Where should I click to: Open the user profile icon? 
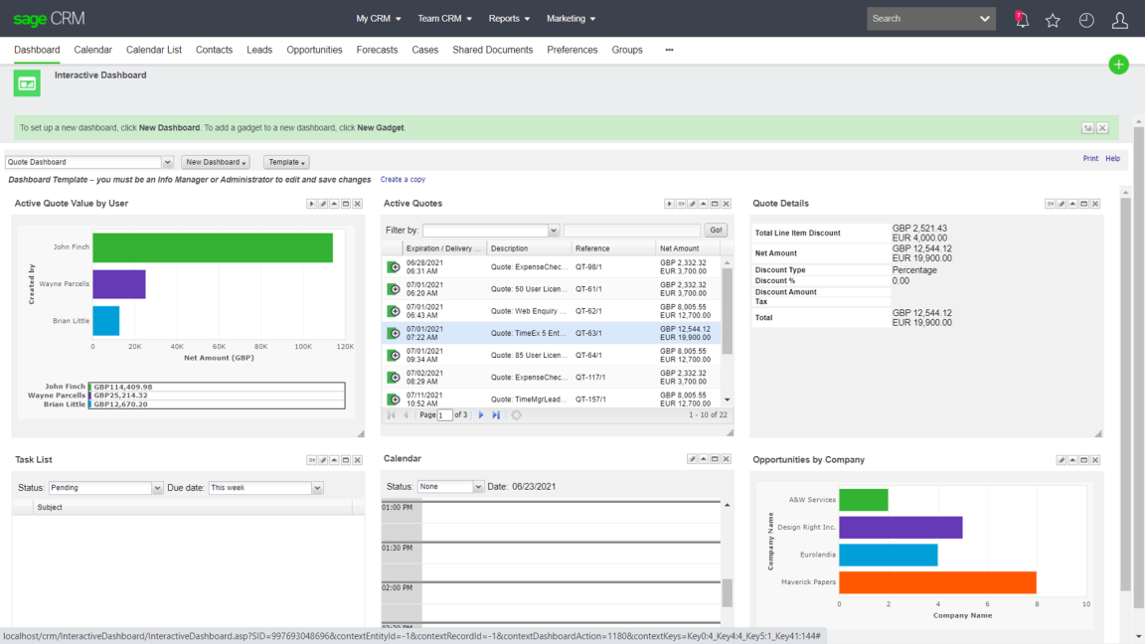1119,20
